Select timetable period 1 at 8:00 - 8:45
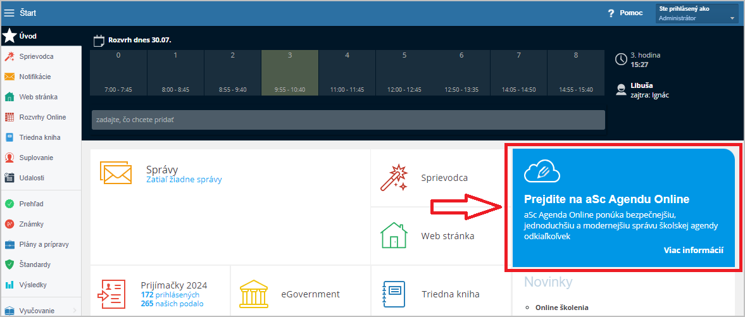This screenshot has width=745, height=317. coord(175,73)
